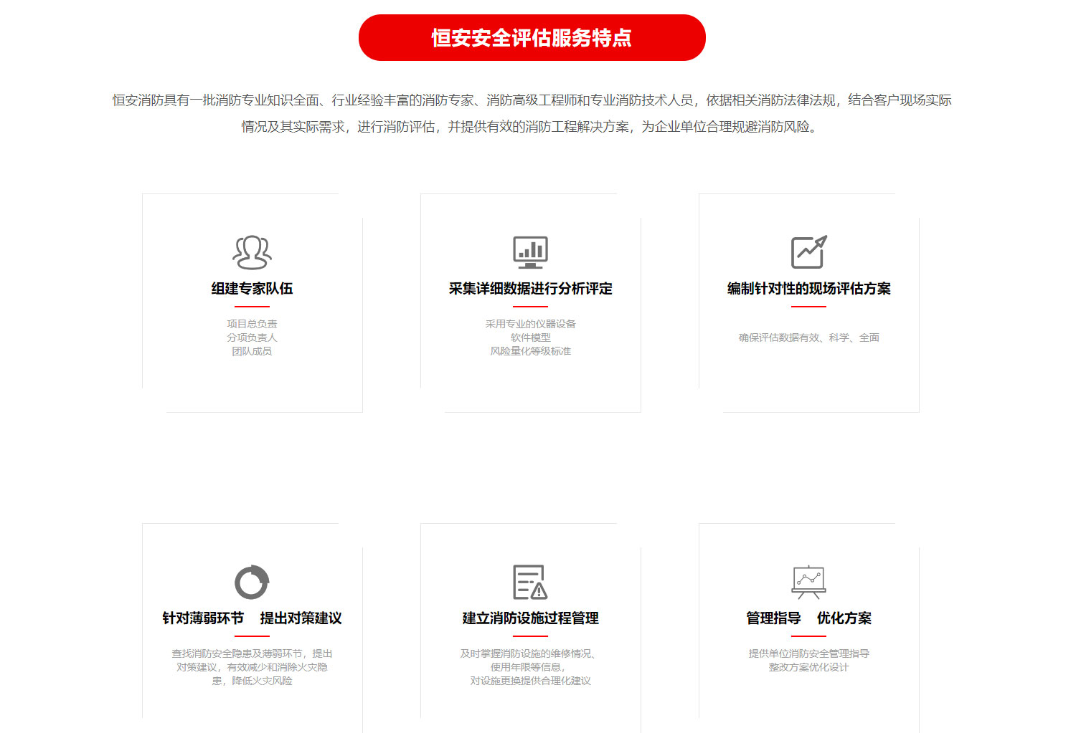
Task: Click the 提供单位消防安全管理指导 line
Action: click(x=809, y=653)
